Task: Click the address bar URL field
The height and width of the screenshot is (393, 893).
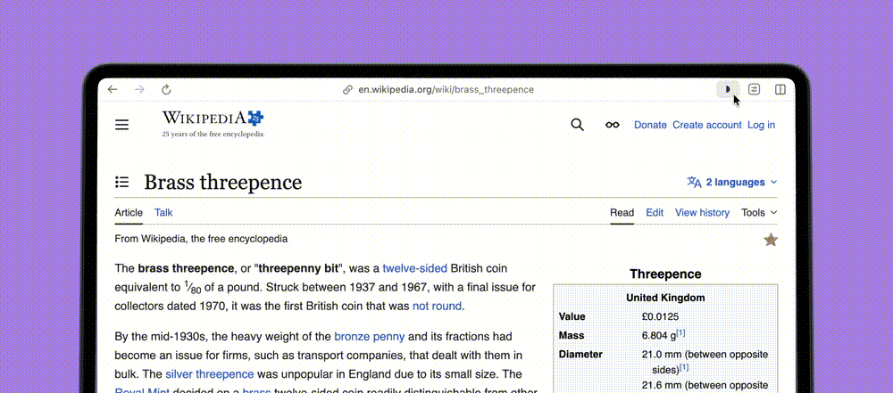Action: pos(446,89)
